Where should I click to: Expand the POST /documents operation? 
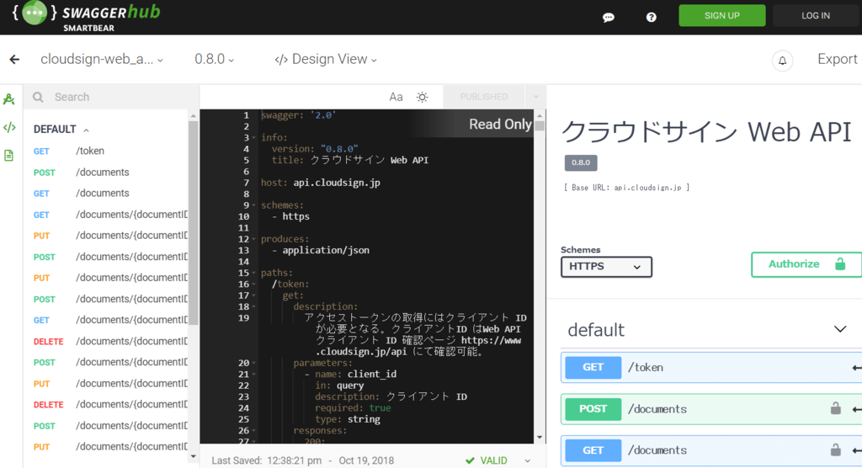click(711, 409)
